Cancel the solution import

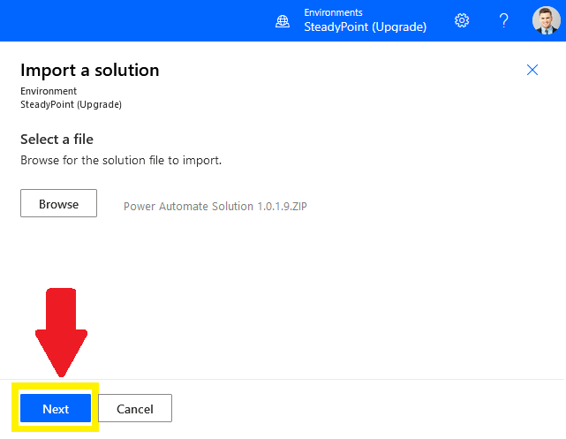click(x=135, y=408)
